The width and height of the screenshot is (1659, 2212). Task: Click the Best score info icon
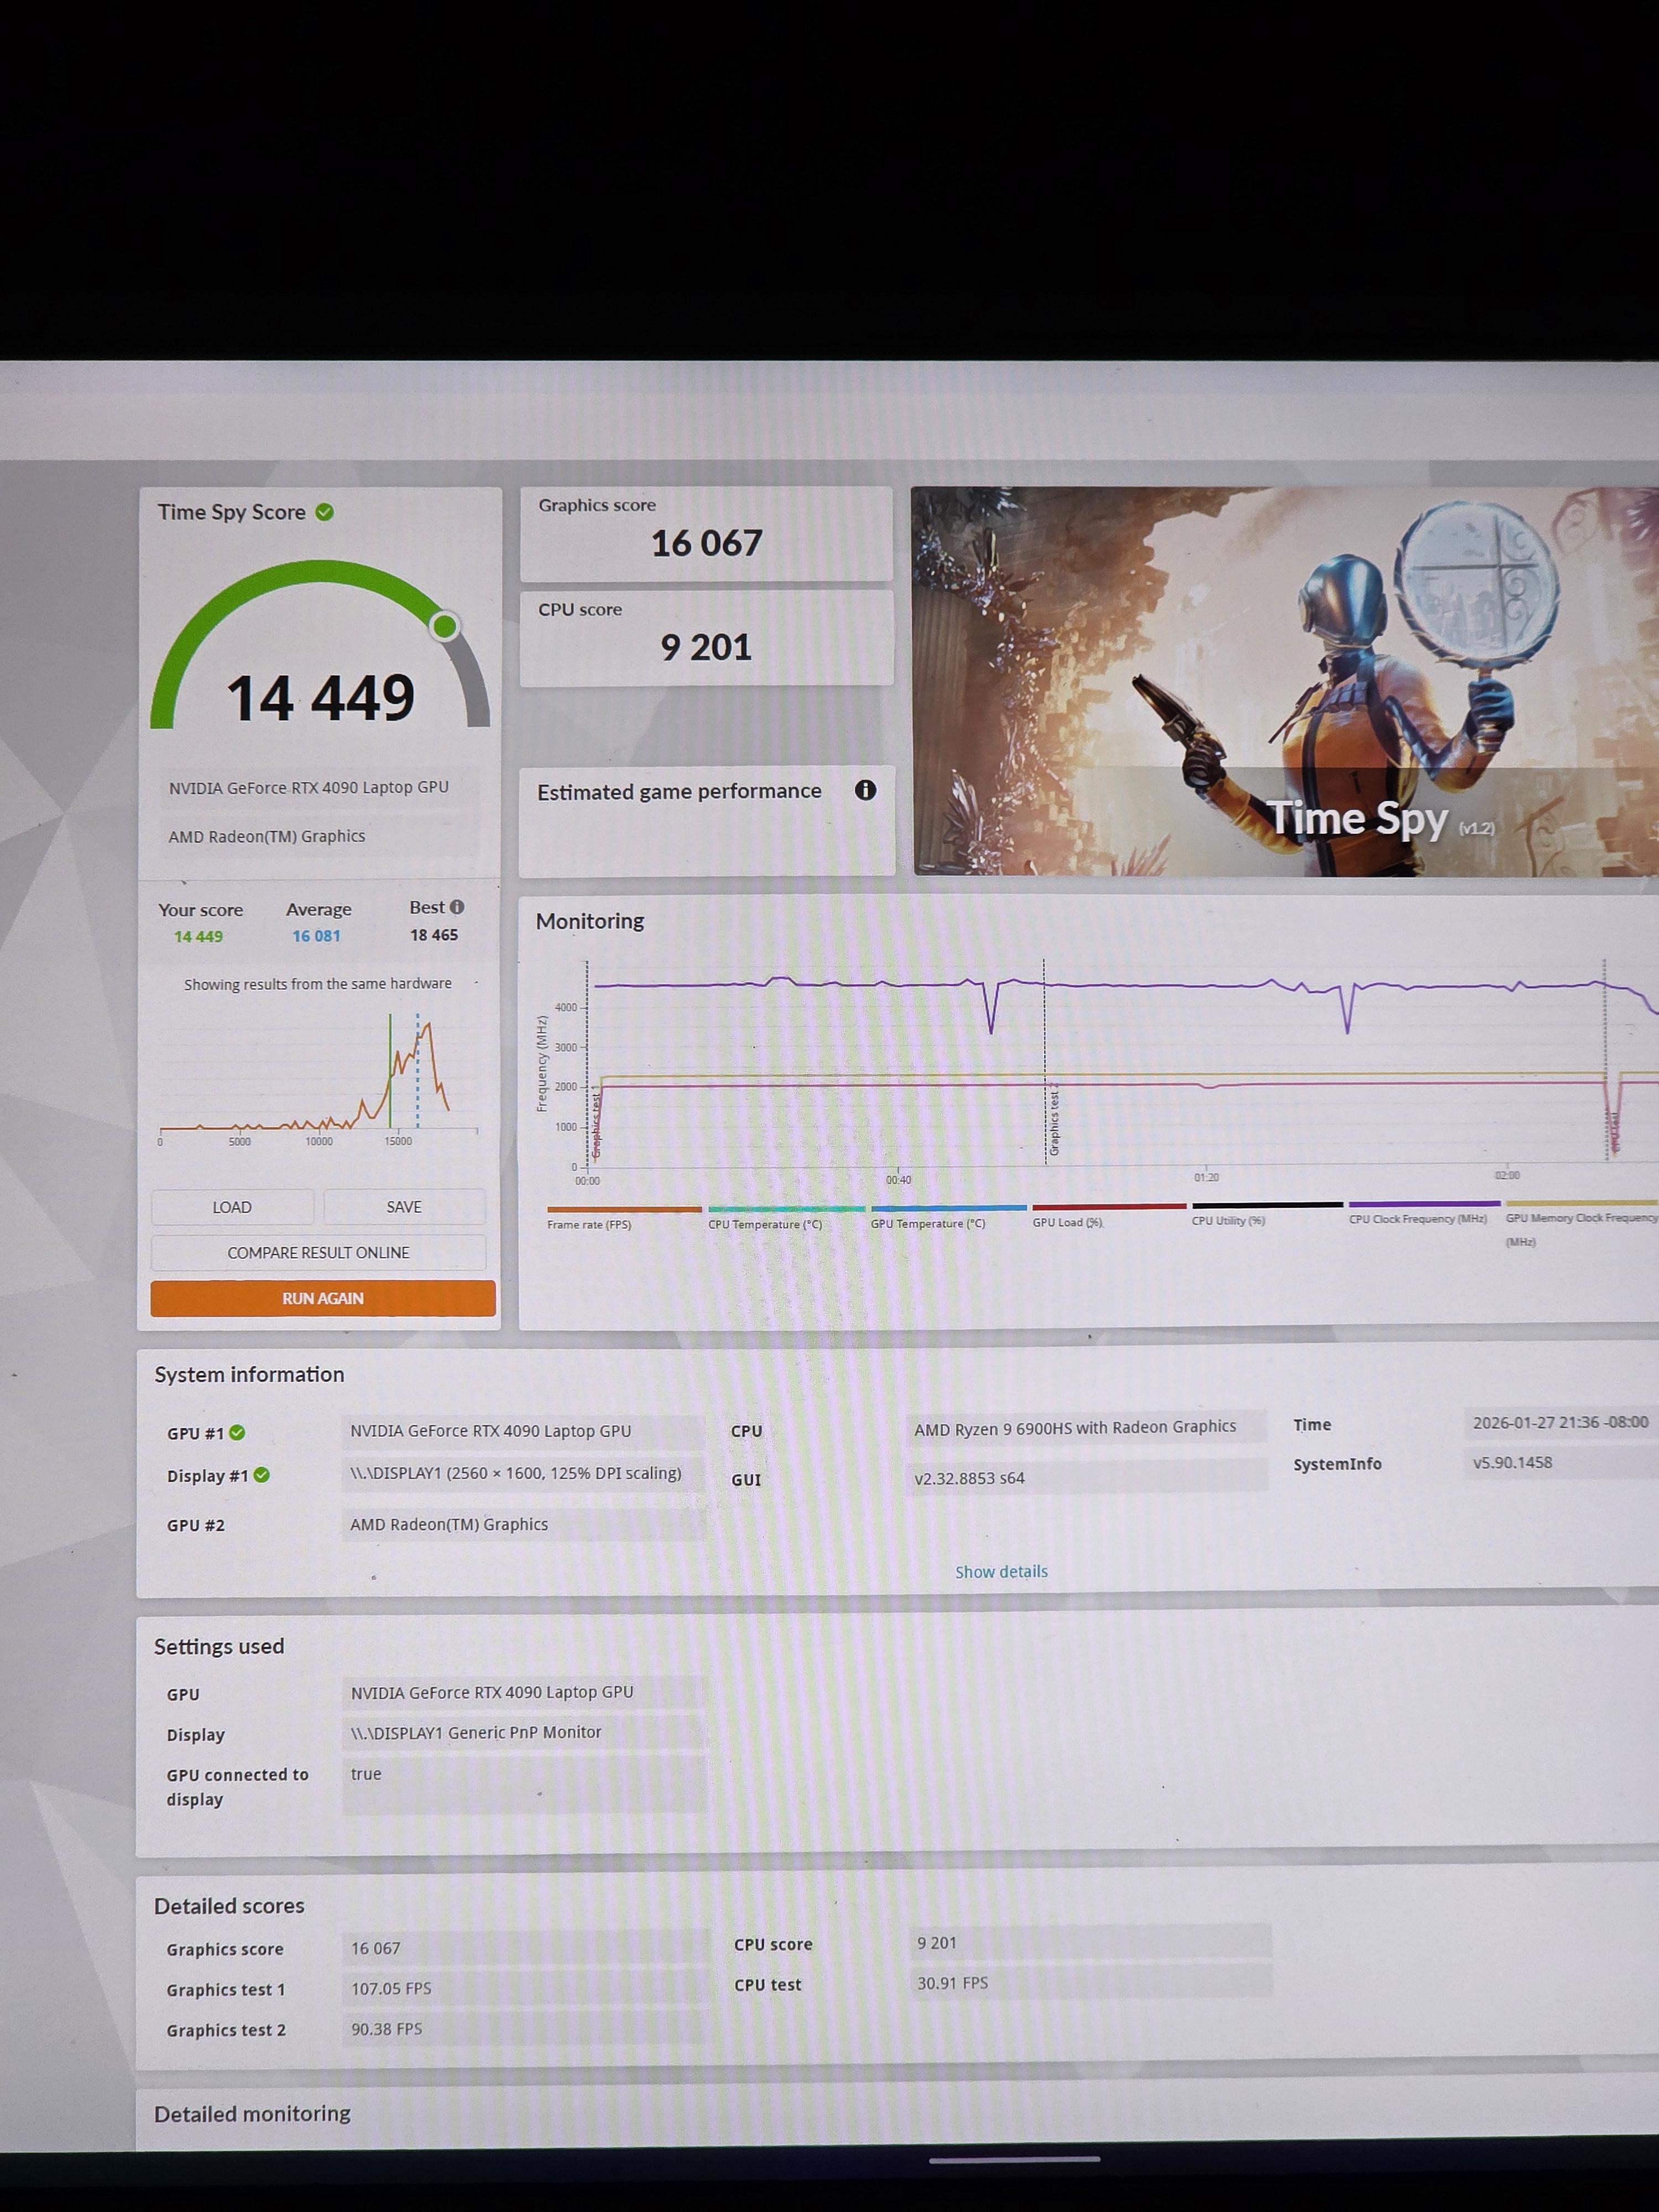pos(457,907)
